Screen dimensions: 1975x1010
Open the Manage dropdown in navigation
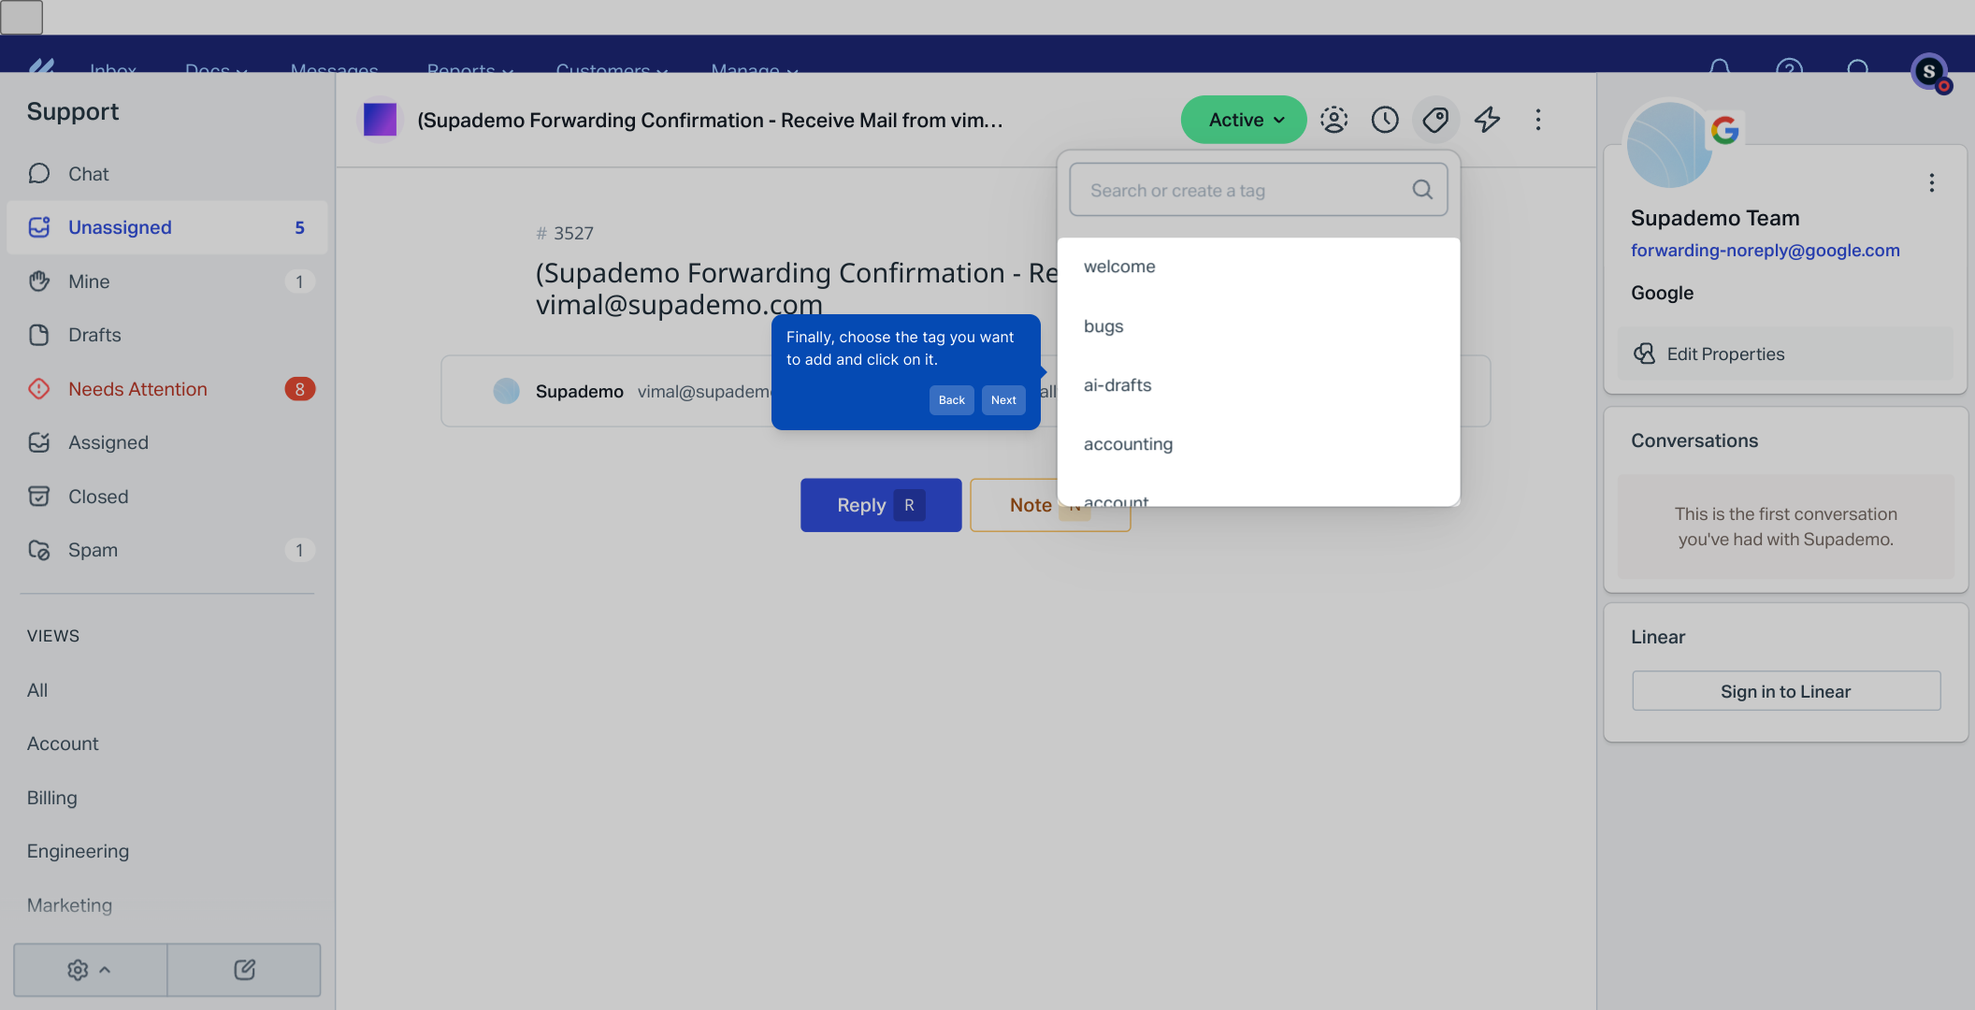(755, 69)
